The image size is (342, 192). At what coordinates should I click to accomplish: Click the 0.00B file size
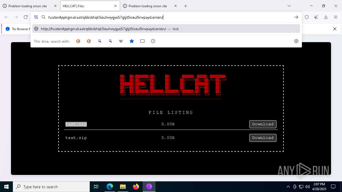coord(168,124)
